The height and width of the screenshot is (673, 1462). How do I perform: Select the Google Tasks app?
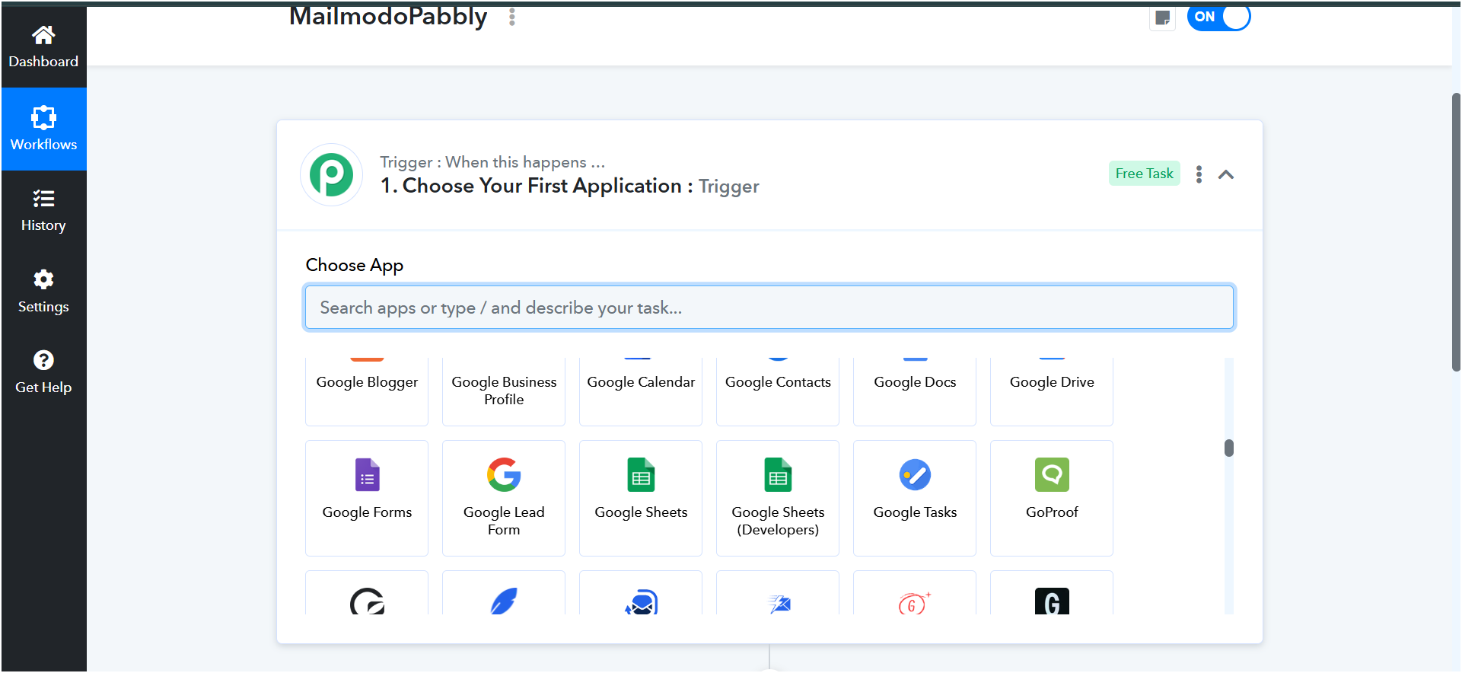[915, 498]
